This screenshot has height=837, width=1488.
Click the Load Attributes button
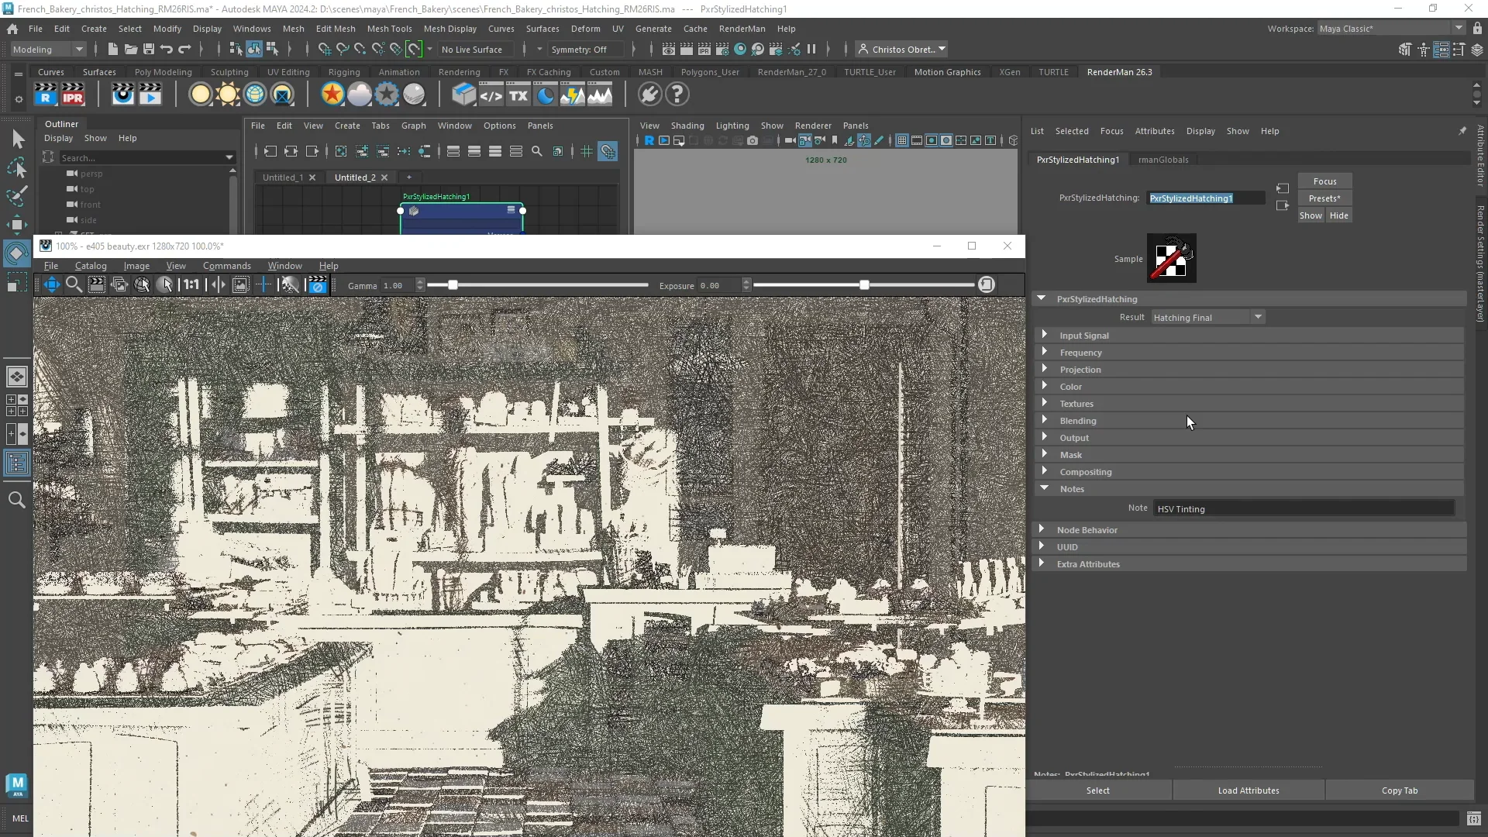pyautogui.click(x=1248, y=790)
